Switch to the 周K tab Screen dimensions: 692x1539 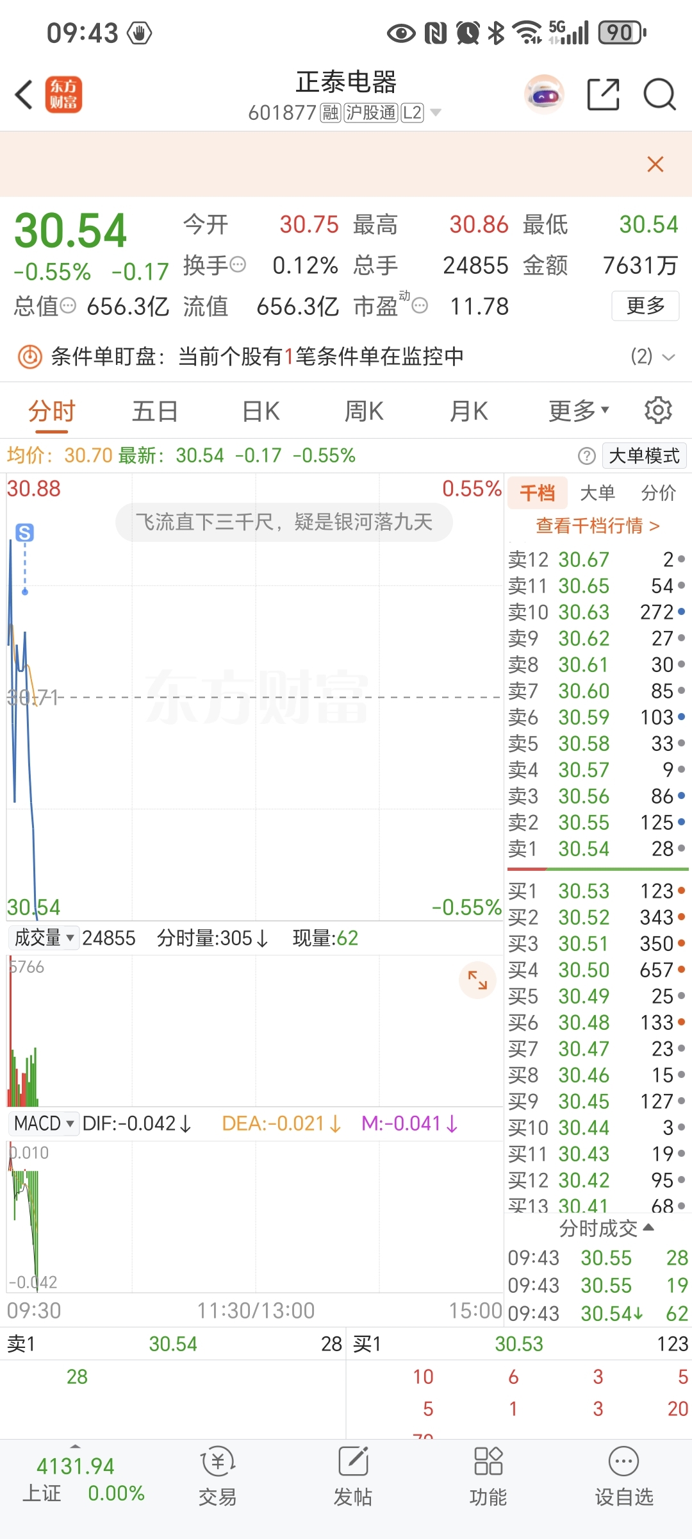point(364,411)
